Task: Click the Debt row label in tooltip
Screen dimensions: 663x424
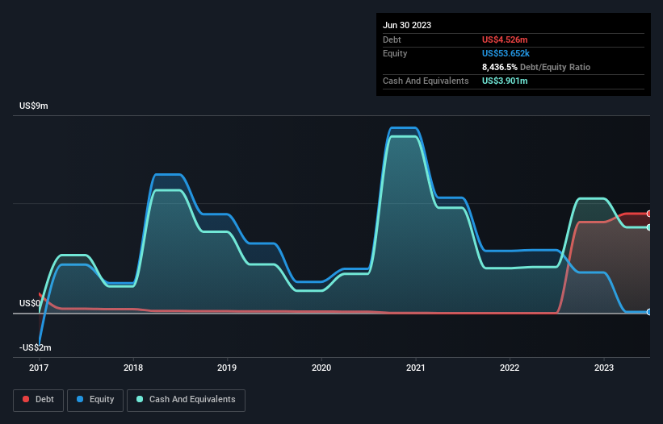Action: pyautogui.click(x=392, y=39)
